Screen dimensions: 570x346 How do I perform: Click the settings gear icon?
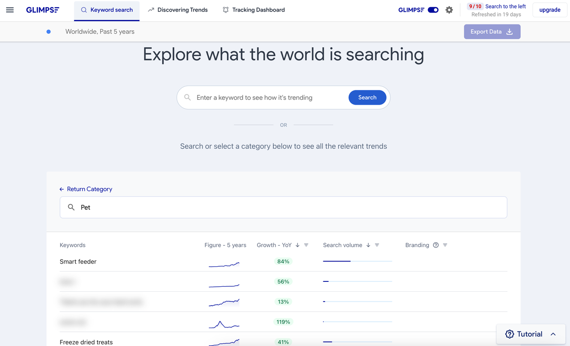[x=449, y=10]
